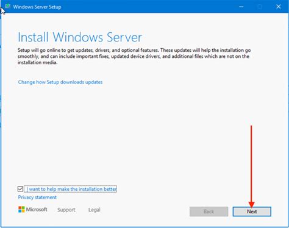Open the Privacy statement link
This screenshot has height=228, width=289.
point(37,198)
